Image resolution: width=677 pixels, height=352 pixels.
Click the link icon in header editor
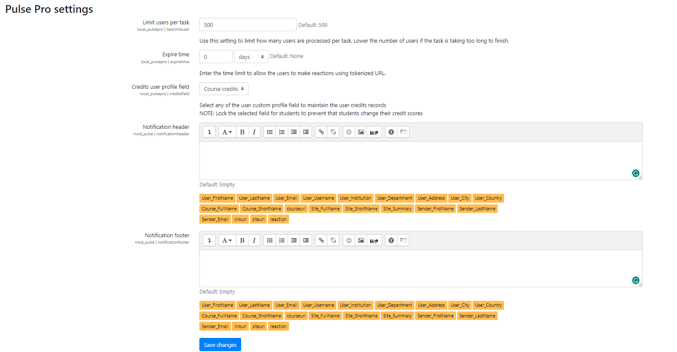[321, 132]
